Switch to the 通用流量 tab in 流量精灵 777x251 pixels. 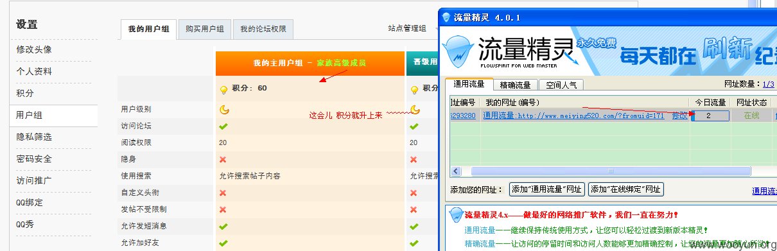click(x=469, y=84)
